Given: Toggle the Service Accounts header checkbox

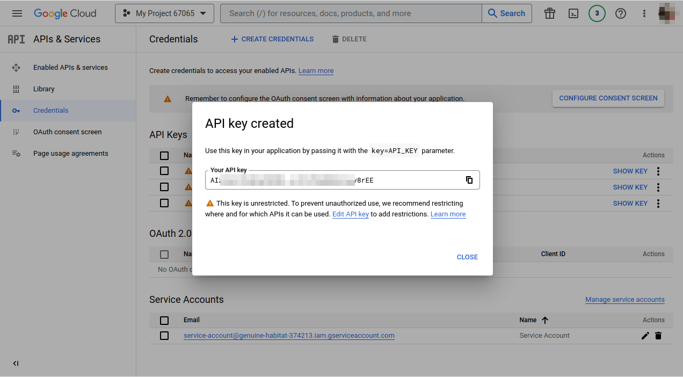Looking at the screenshot, I should [x=164, y=320].
